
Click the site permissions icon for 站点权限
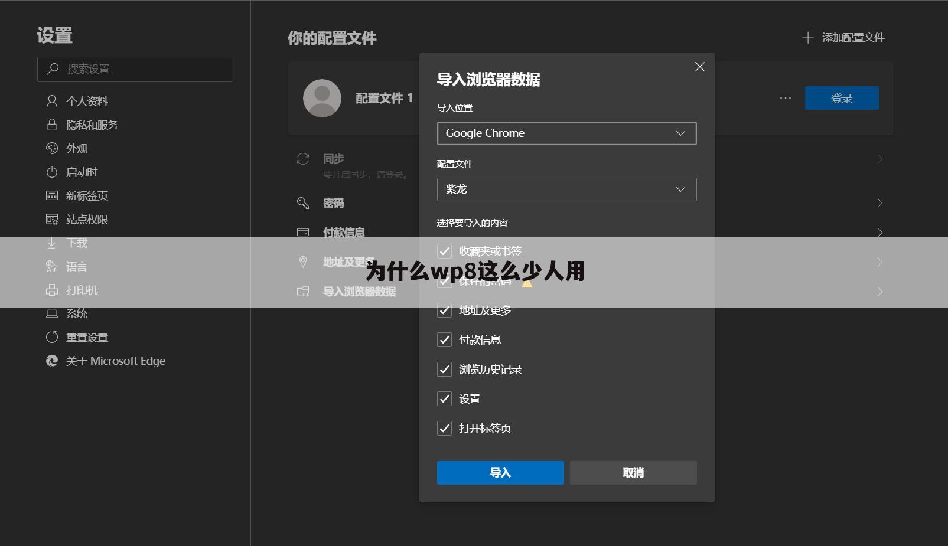click(52, 219)
